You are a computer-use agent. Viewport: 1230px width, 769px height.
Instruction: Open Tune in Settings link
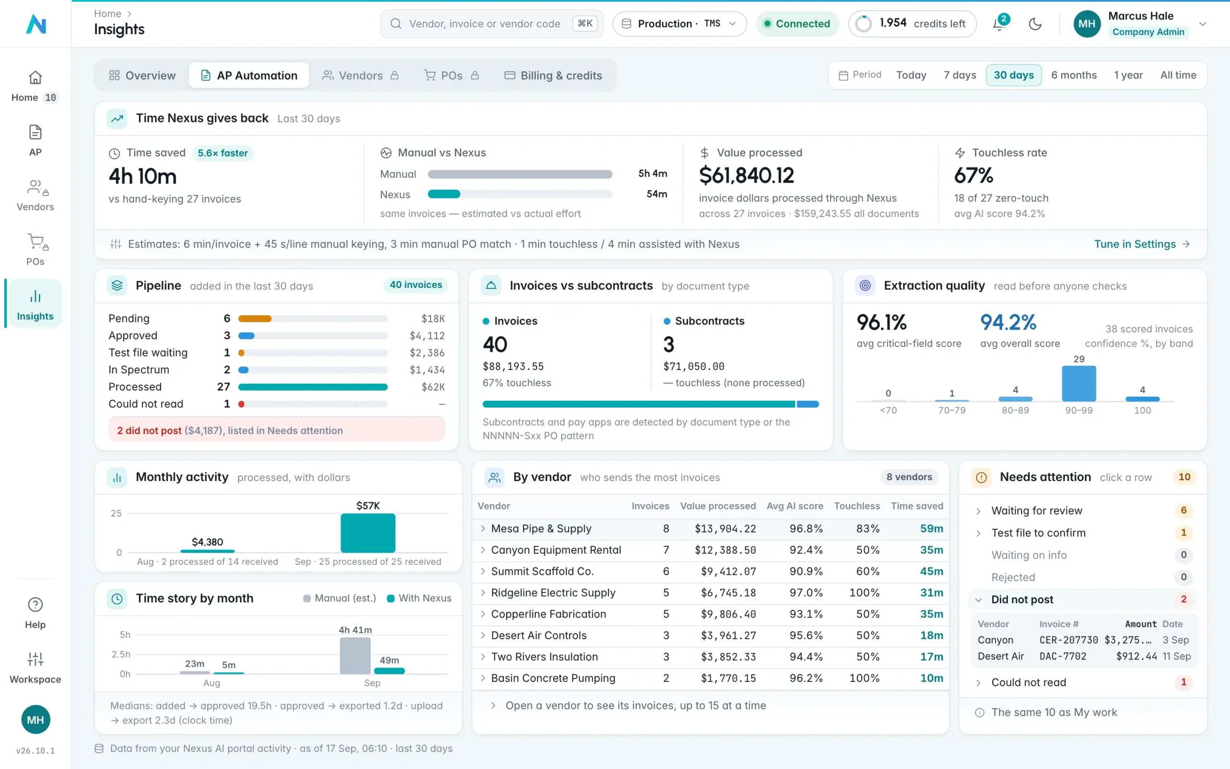point(1142,244)
